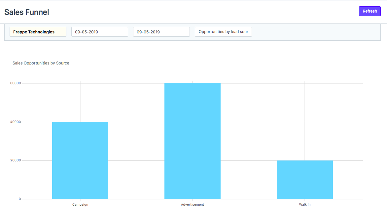
Task: Click the second 09-05-2019 end date field
Action: 161,32
